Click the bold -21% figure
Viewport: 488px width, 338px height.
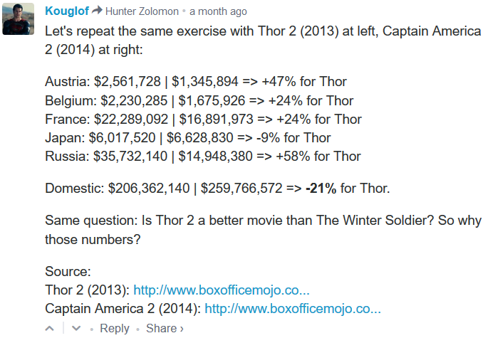coord(321,189)
